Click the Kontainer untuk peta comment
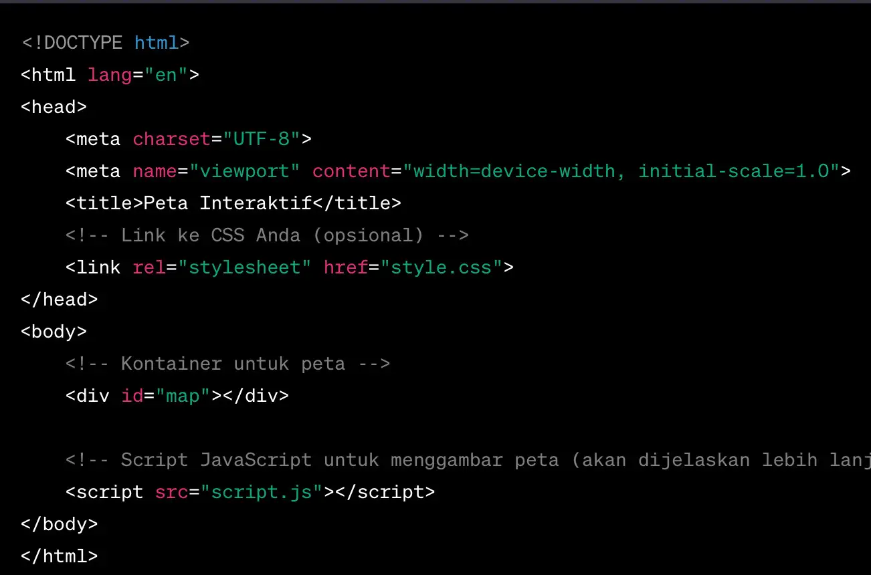 tap(228, 364)
